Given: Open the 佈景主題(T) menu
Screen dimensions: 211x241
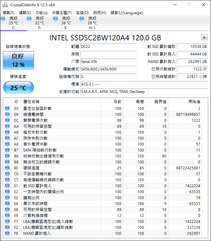Looking at the screenshot, I should [62, 13].
